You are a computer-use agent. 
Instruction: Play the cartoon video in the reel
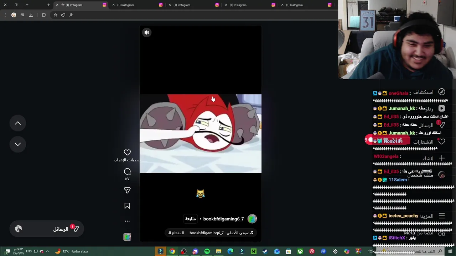(201, 133)
